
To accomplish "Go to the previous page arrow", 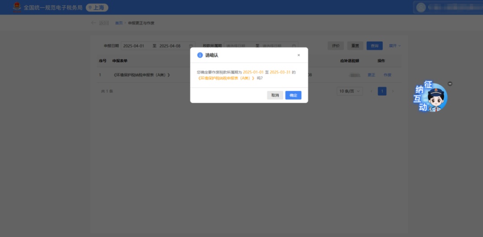I will click(371, 91).
